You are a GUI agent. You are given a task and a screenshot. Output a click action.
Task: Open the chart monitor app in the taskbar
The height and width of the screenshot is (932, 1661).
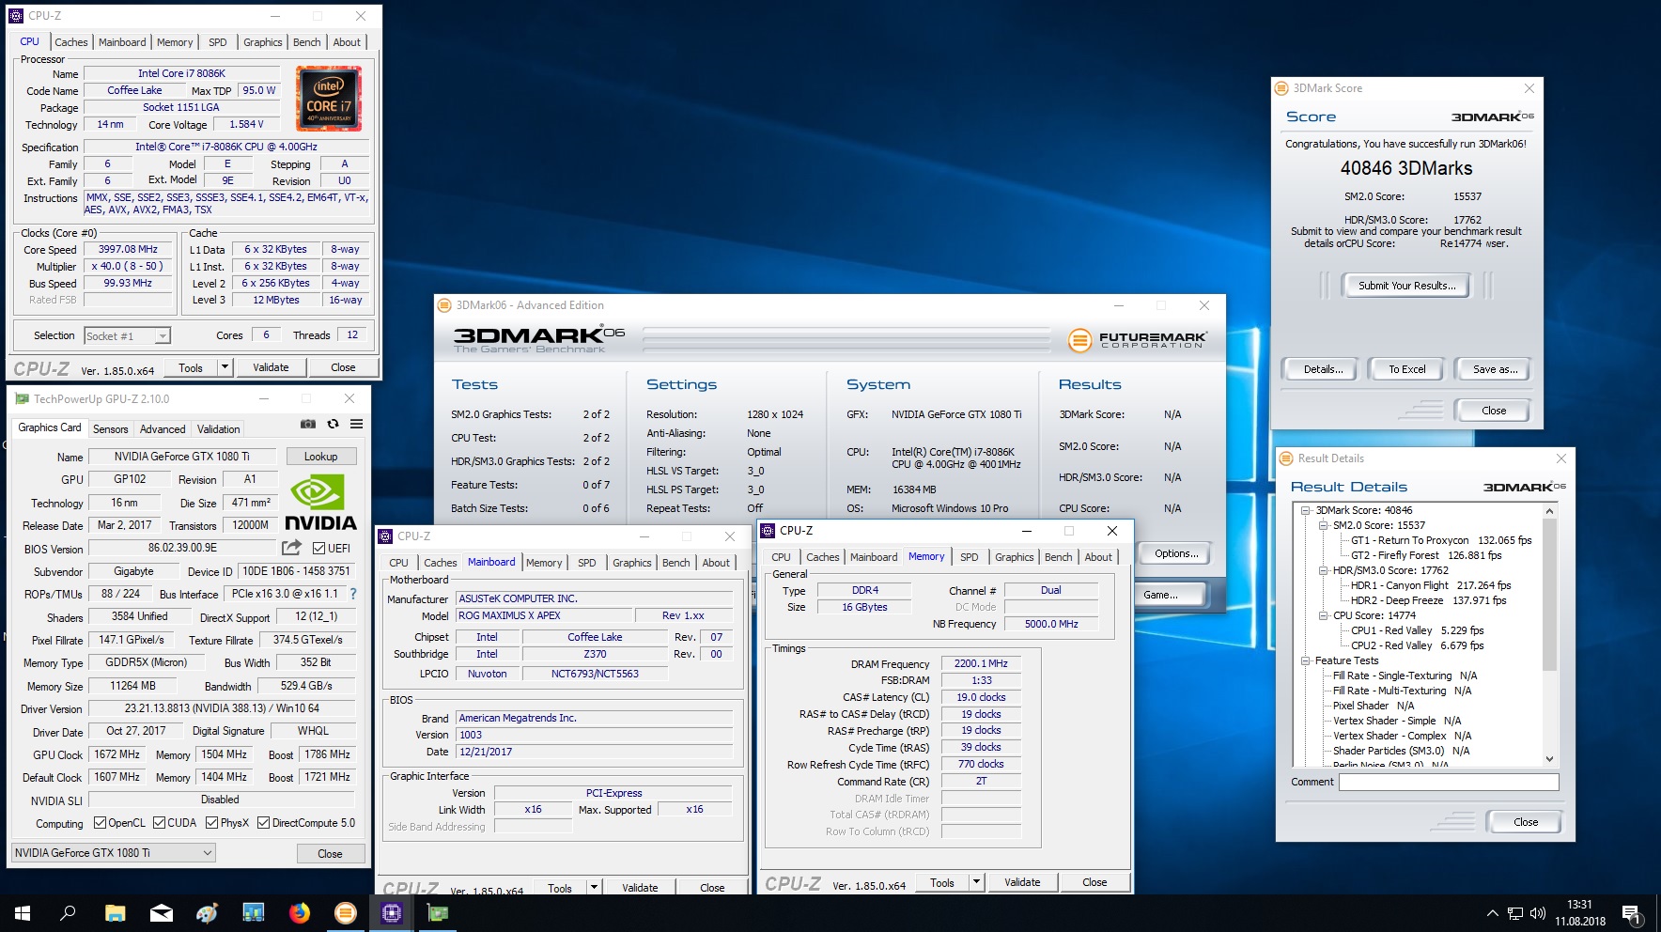coord(253,912)
